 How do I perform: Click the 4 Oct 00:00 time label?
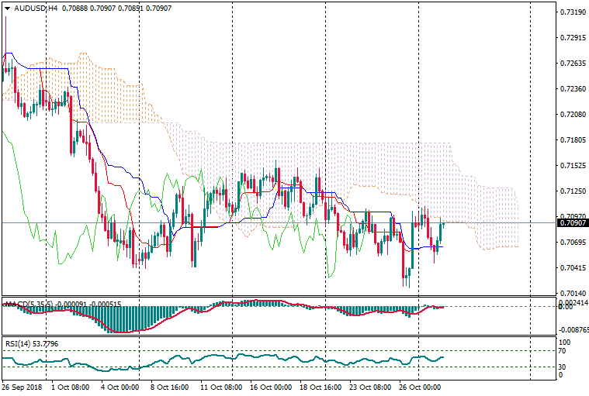click(119, 386)
